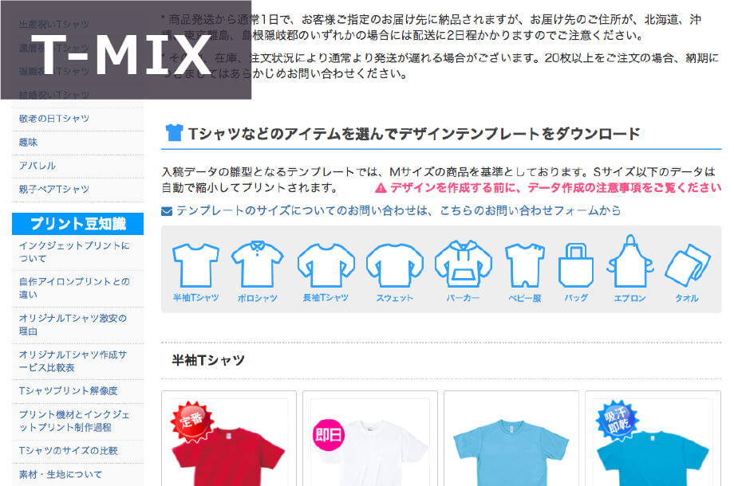Open the 吸汗即乾 blue T-shirt thumbnail
The width and height of the screenshot is (734, 486).
pyautogui.click(x=653, y=442)
